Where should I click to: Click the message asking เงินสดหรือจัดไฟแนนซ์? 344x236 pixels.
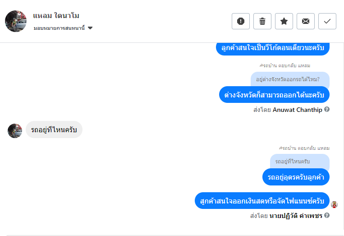pyautogui.click(x=262, y=200)
